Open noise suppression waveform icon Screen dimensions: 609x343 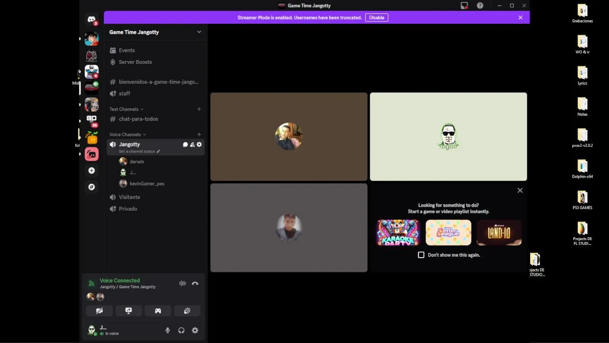[182, 283]
